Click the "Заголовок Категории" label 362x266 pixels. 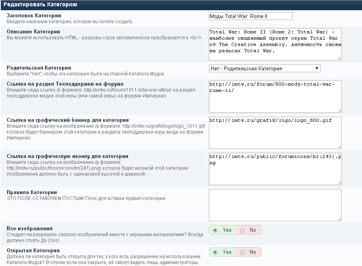click(34, 15)
